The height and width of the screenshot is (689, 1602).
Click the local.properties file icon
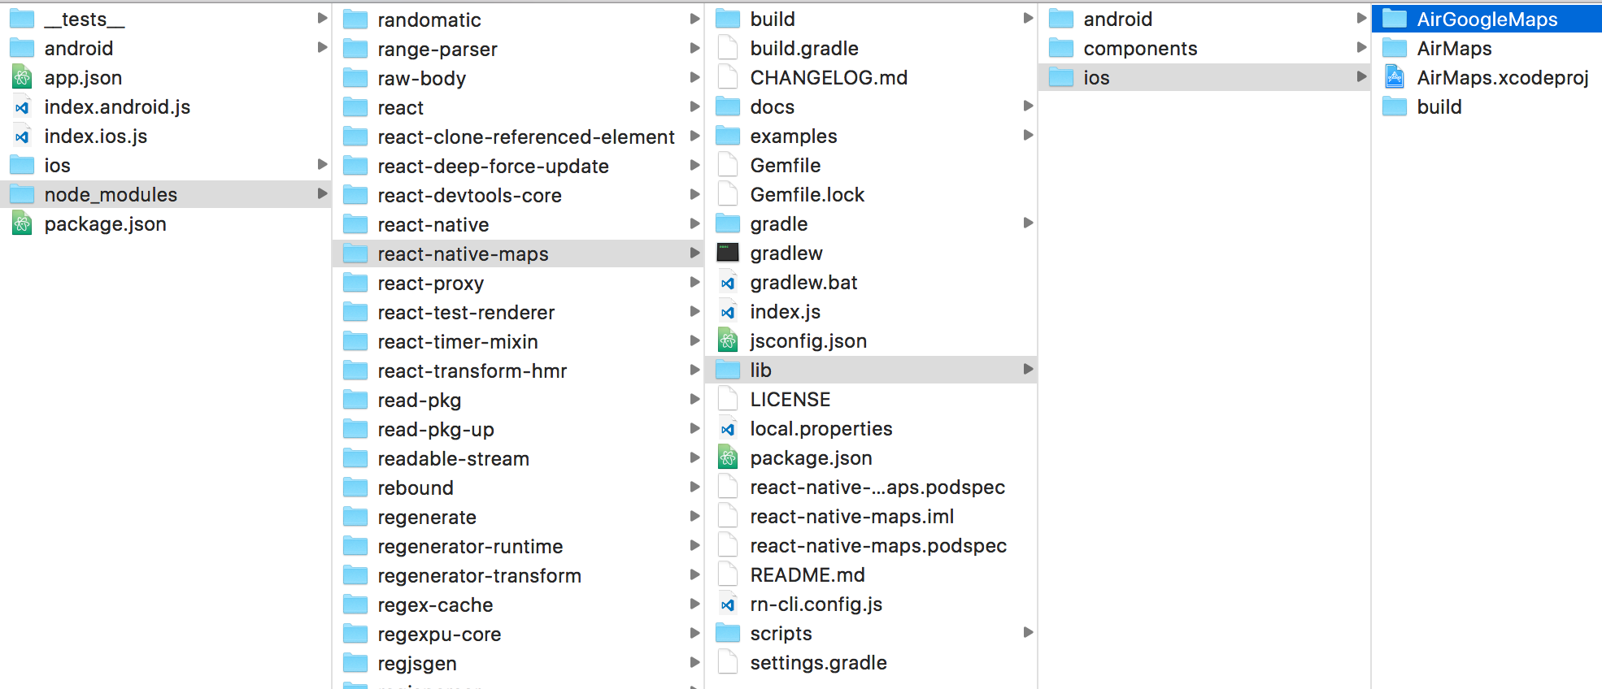pyautogui.click(x=728, y=429)
